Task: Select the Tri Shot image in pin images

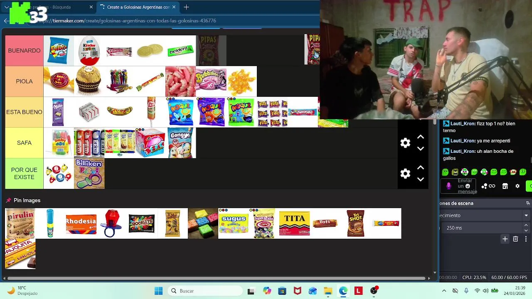Action: (x=355, y=223)
